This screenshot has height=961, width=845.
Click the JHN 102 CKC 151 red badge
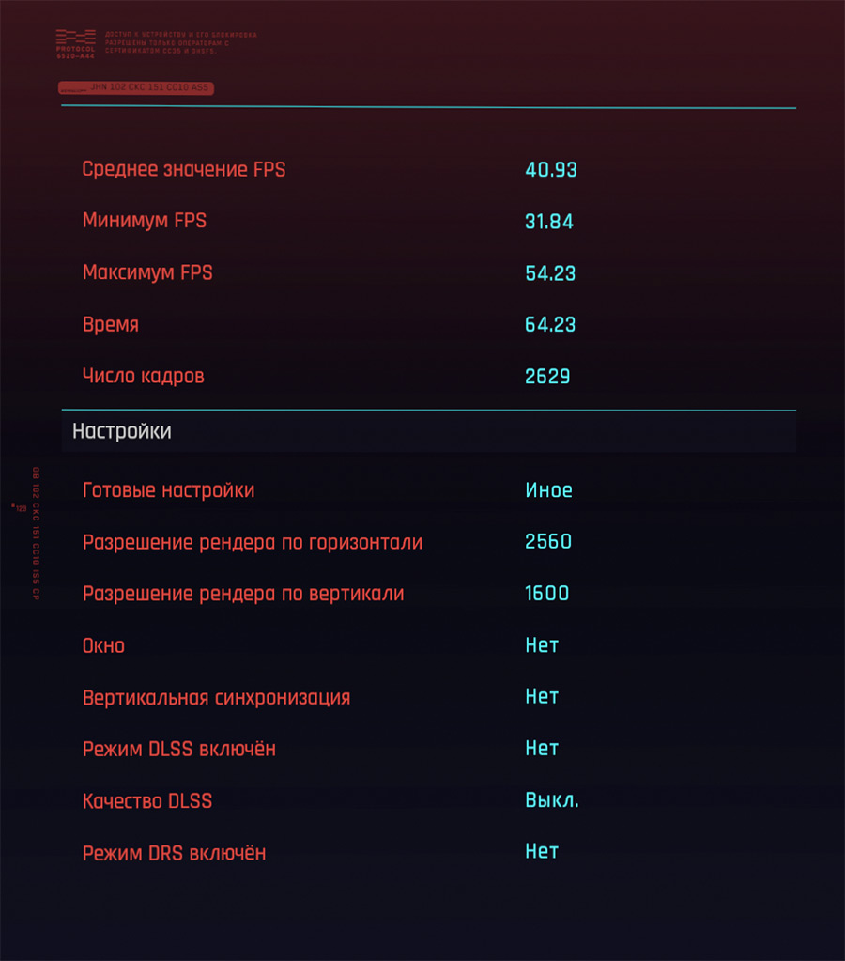(136, 87)
